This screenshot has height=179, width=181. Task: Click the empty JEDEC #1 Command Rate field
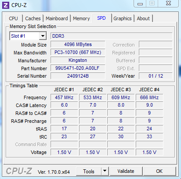tap(64, 144)
